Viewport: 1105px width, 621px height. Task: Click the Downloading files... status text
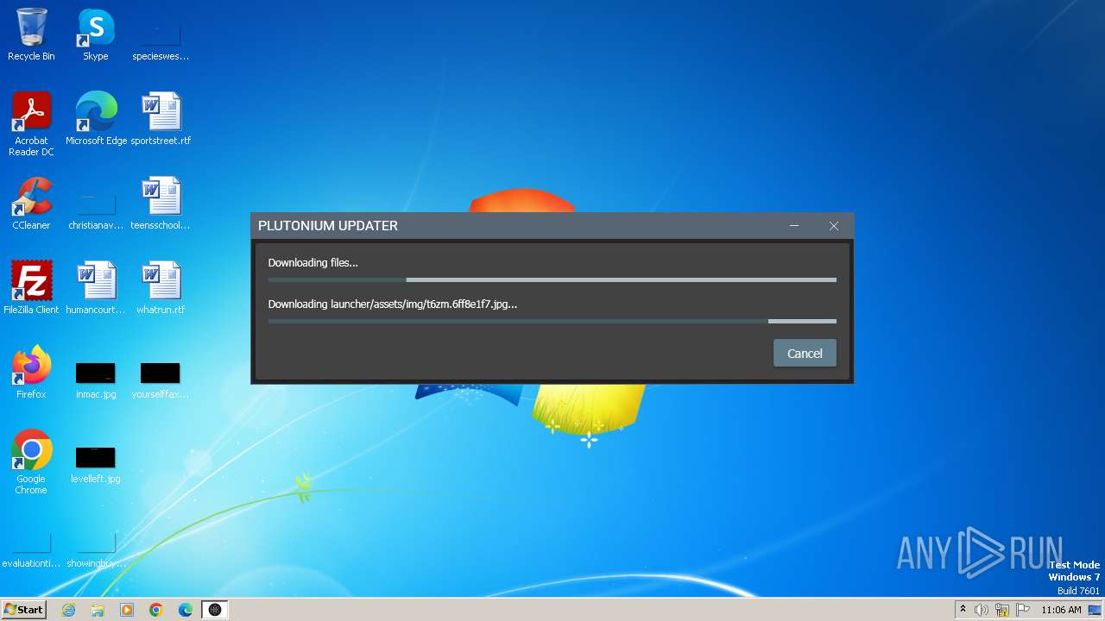click(313, 263)
